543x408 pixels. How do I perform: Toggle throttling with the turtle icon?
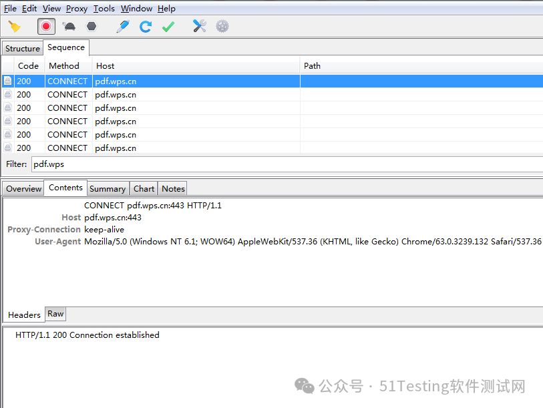point(69,26)
